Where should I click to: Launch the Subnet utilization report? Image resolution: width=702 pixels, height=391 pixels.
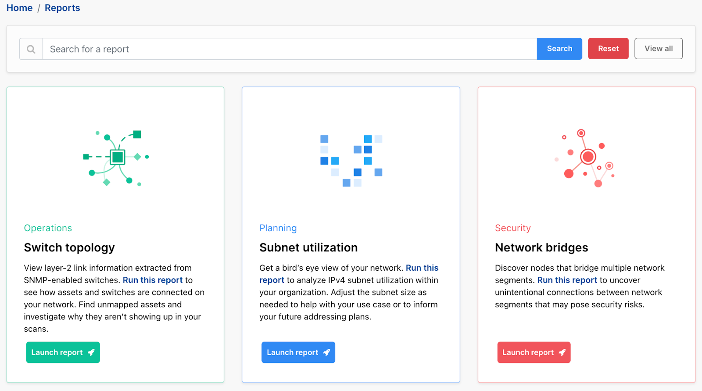coord(298,352)
